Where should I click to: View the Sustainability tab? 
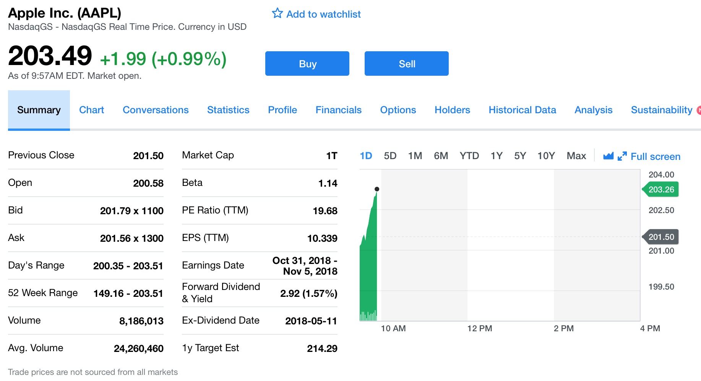pyautogui.click(x=661, y=110)
